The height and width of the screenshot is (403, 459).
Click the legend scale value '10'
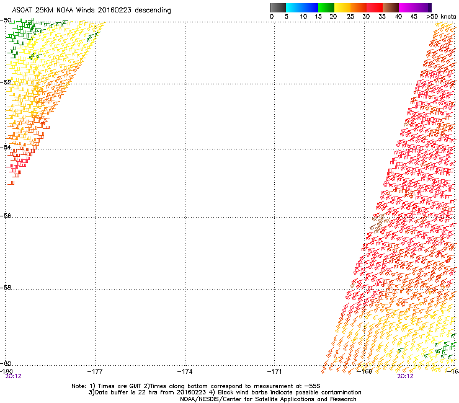click(303, 17)
